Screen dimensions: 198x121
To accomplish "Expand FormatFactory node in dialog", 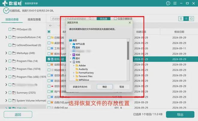I will pos(74,73).
